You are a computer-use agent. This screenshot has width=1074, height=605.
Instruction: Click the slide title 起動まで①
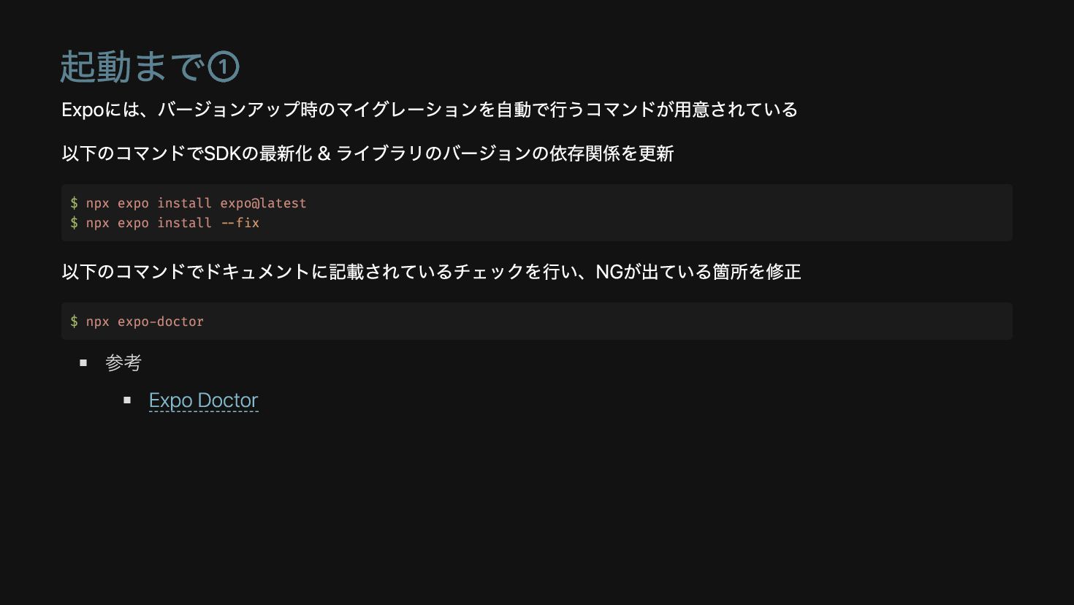132,66
